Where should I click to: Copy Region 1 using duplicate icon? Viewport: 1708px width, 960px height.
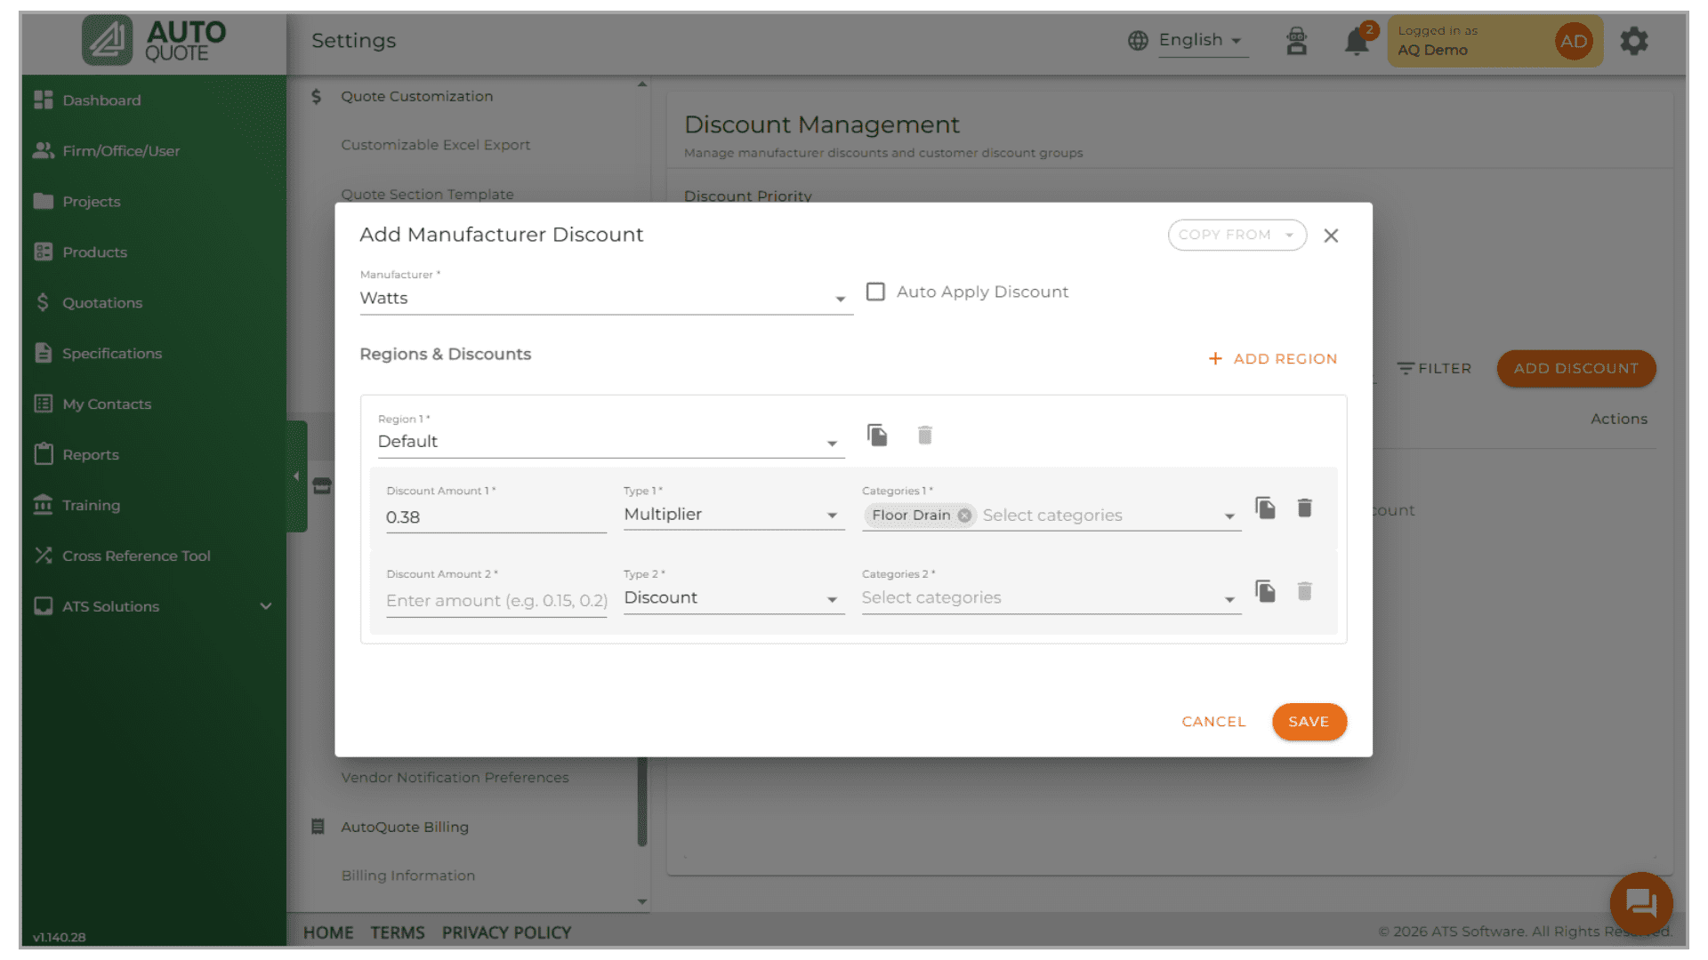click(877, 436)
